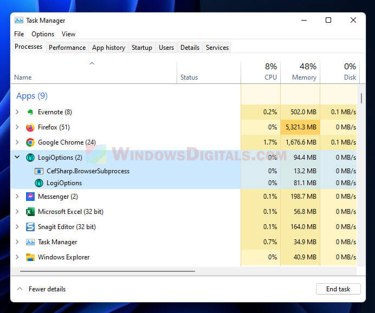Open the View menu
The width and height of the screenshot is (375, 313).
68,34
